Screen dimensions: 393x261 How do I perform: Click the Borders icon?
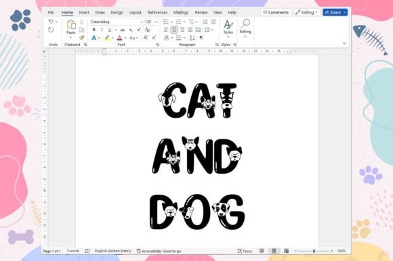pos(179,38)
